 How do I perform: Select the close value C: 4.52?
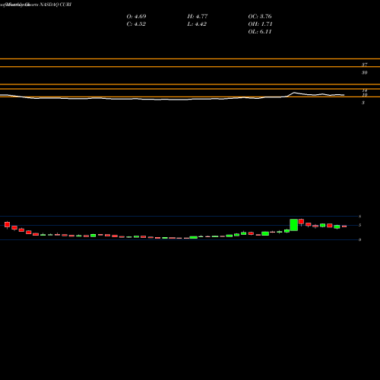coord(136,24)
